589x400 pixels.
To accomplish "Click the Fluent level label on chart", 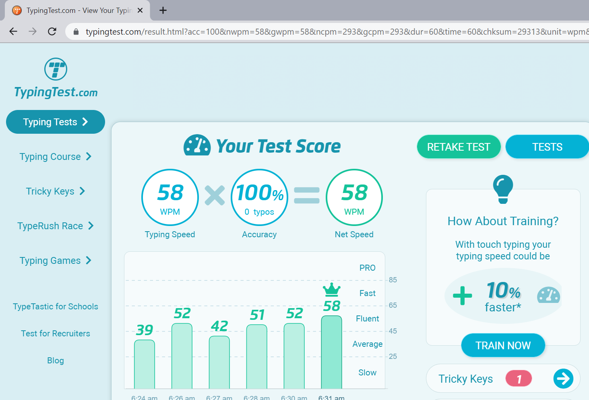I will (368, 319).
